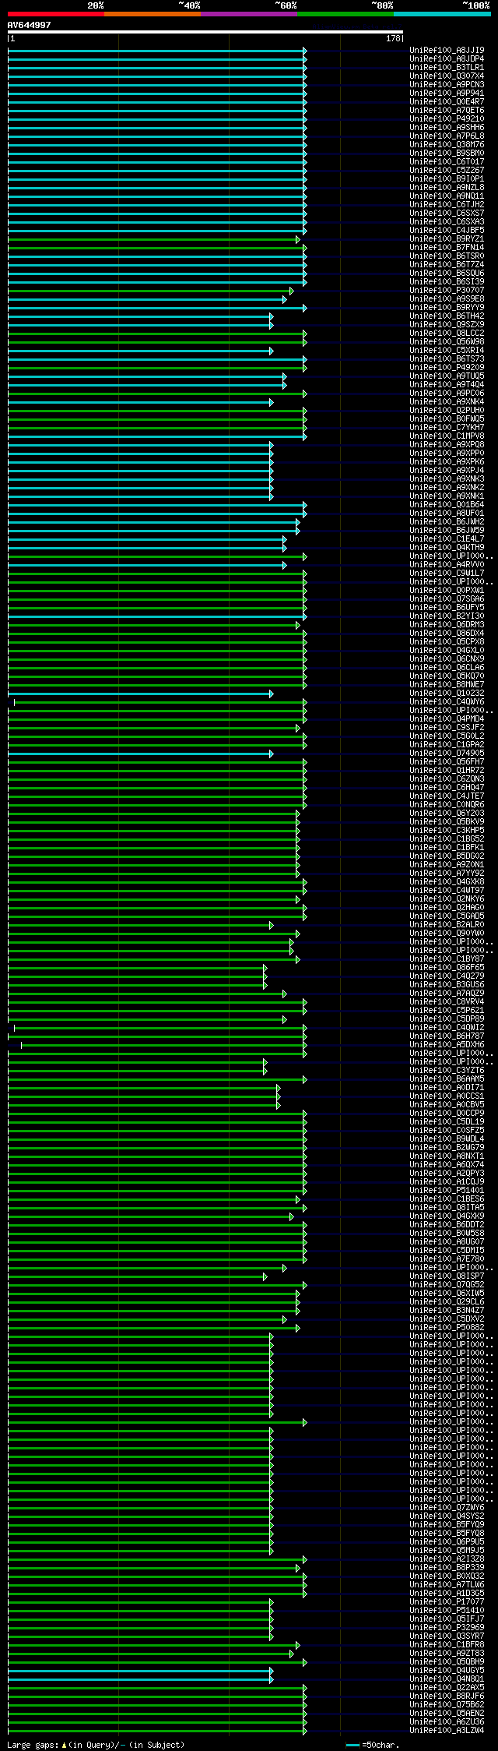Select the label UniRef100_C4JBF5

point(447,231)
